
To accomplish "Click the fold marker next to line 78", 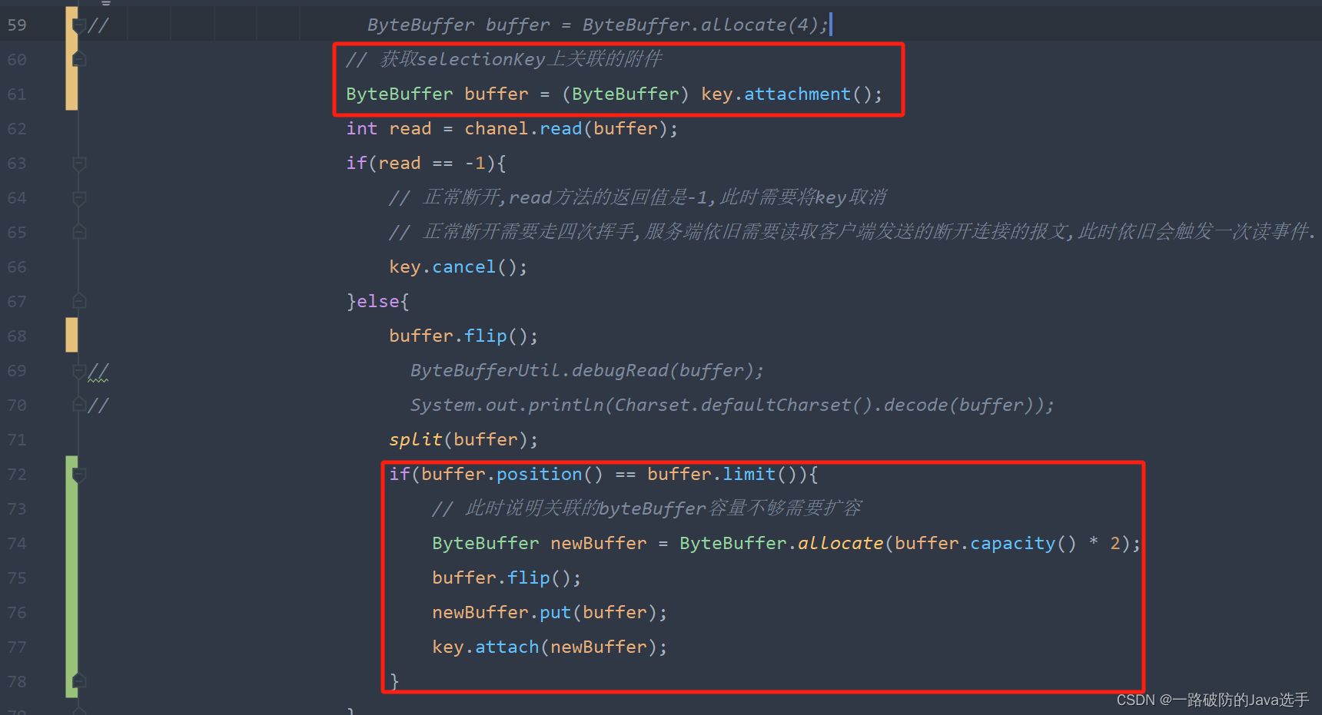I will click(78, 681).
